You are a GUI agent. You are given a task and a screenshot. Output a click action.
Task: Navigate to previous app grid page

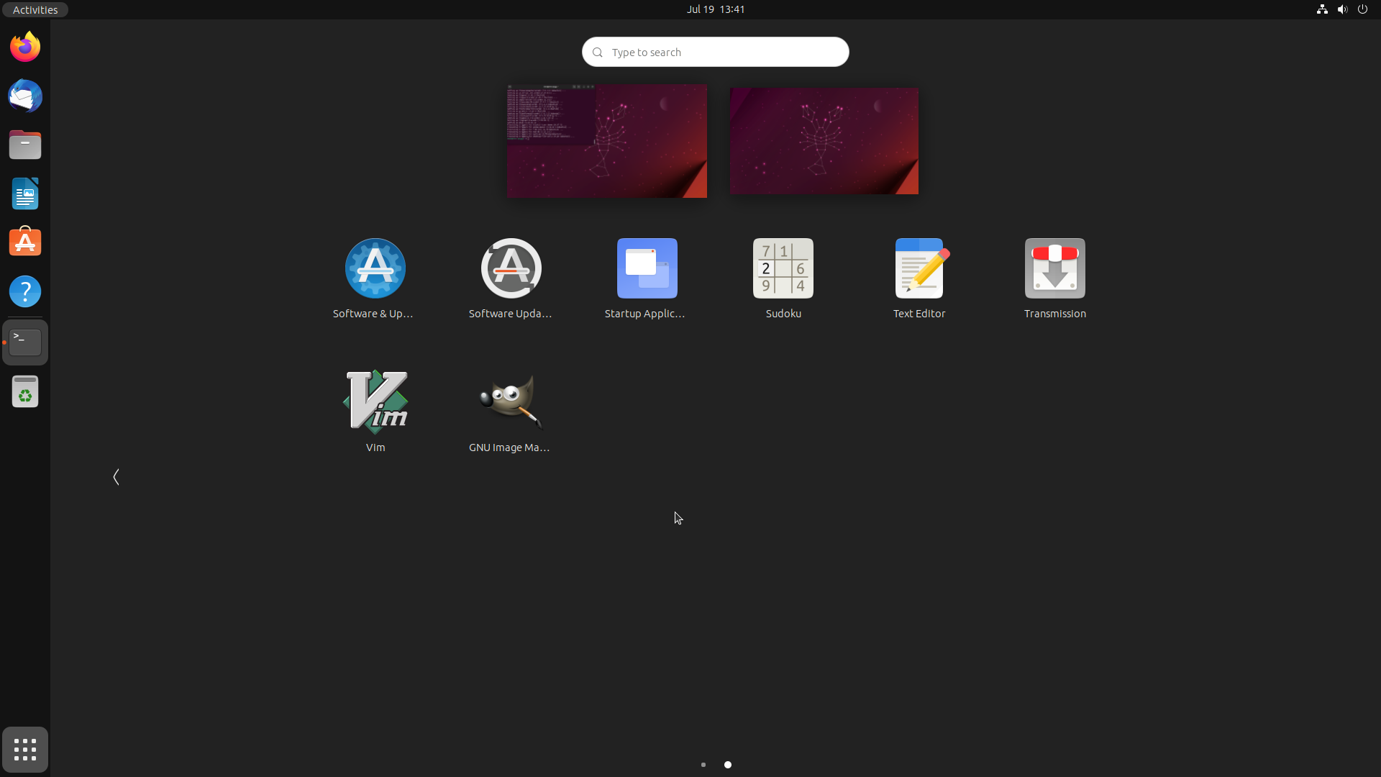click(116, 476)
